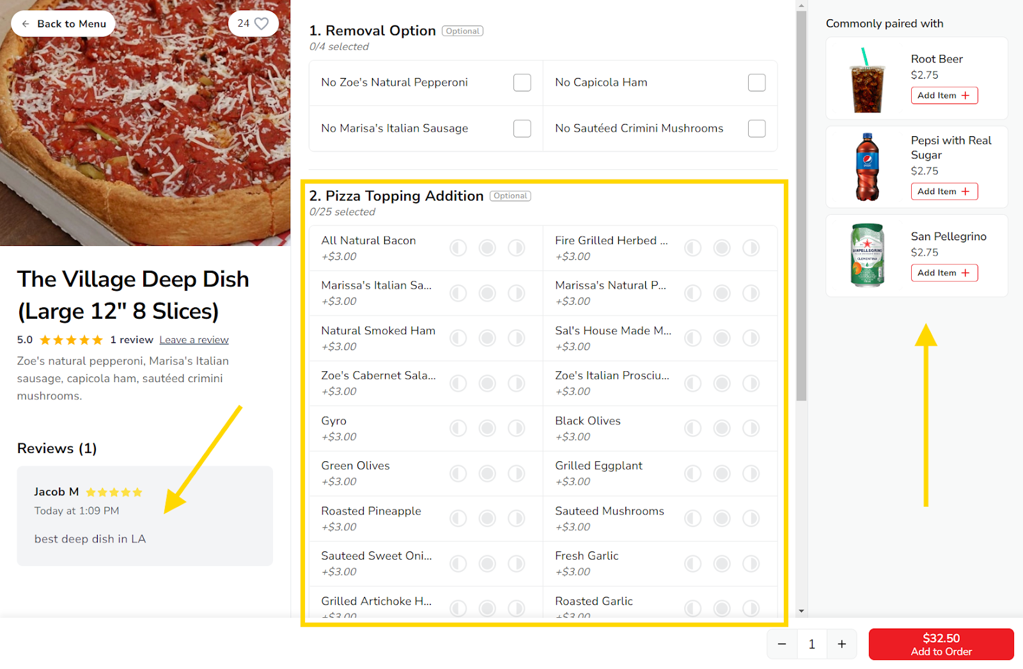The width and height of the screenshot is (1023, 669).
Task: Click Back to Menu button
Action: pyautogui.click(x=63, y=24)
